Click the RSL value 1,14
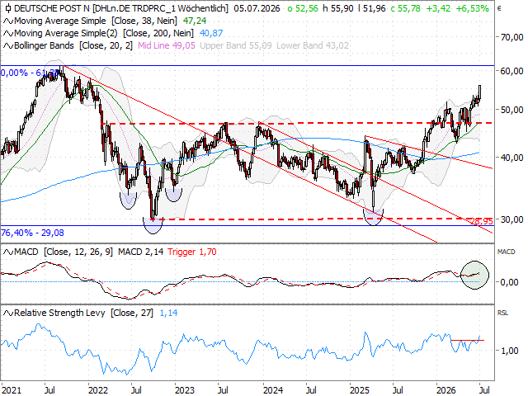The height and width of the screenshot is (396, 528). point(168,313)
